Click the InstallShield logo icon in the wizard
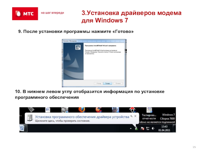 click(x=78, y=47)
